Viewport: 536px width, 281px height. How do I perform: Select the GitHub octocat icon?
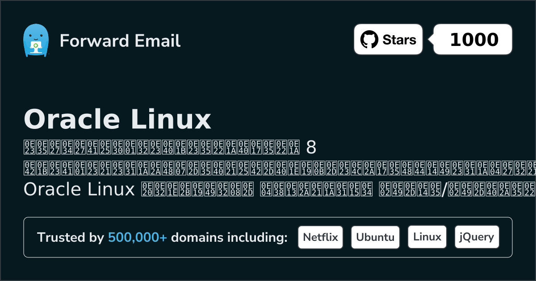click(369, 39)
